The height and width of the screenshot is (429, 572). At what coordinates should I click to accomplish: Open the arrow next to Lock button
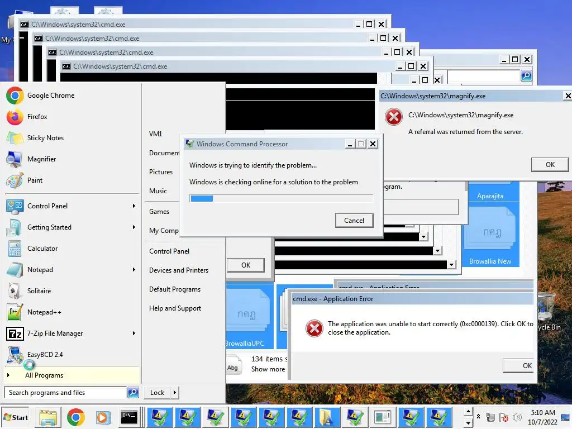(x=175, y=393)
